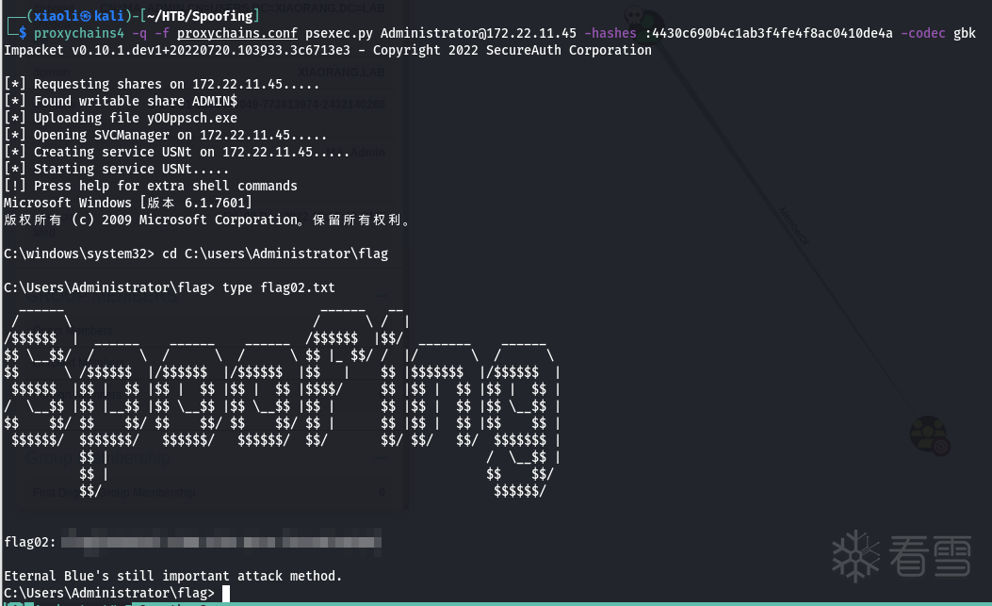The width and height of the screenshot is (992, 606).
Task: Click the "Starting service USNt" line
Action: tap(117, 169)
